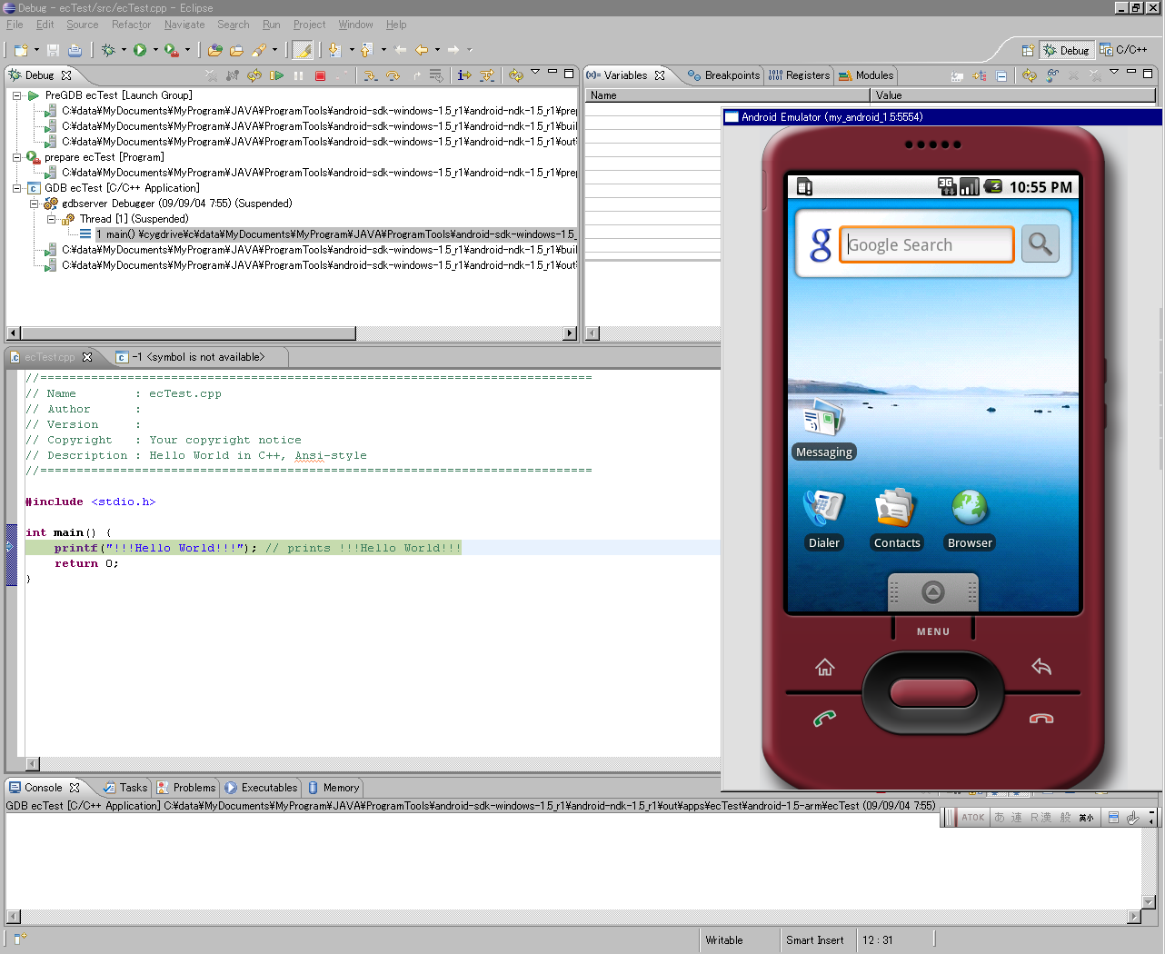
Task: Collapse the gdbserver Debugger node
Action: tap(34, 204)
